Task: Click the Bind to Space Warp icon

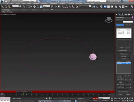Action: tap(9, 7)
